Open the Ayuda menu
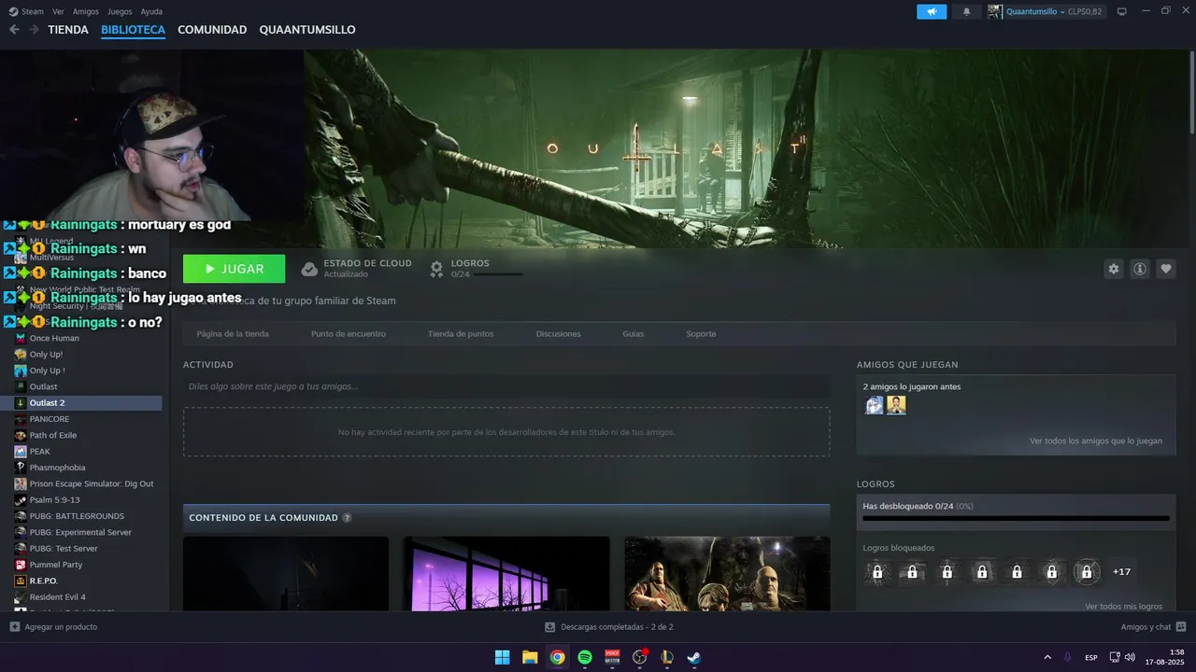Image resolution: width=1196 pixels, height=672 pixels. coord(151,11)
